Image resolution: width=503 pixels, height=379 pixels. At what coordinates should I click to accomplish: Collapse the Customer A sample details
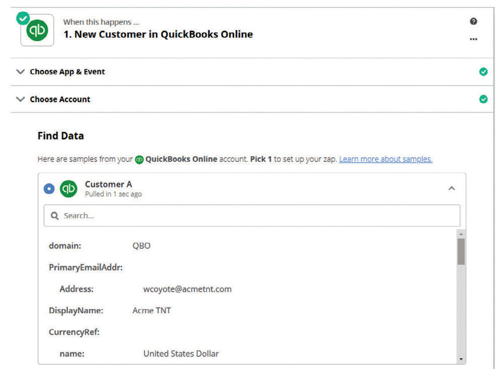[451, 188]
